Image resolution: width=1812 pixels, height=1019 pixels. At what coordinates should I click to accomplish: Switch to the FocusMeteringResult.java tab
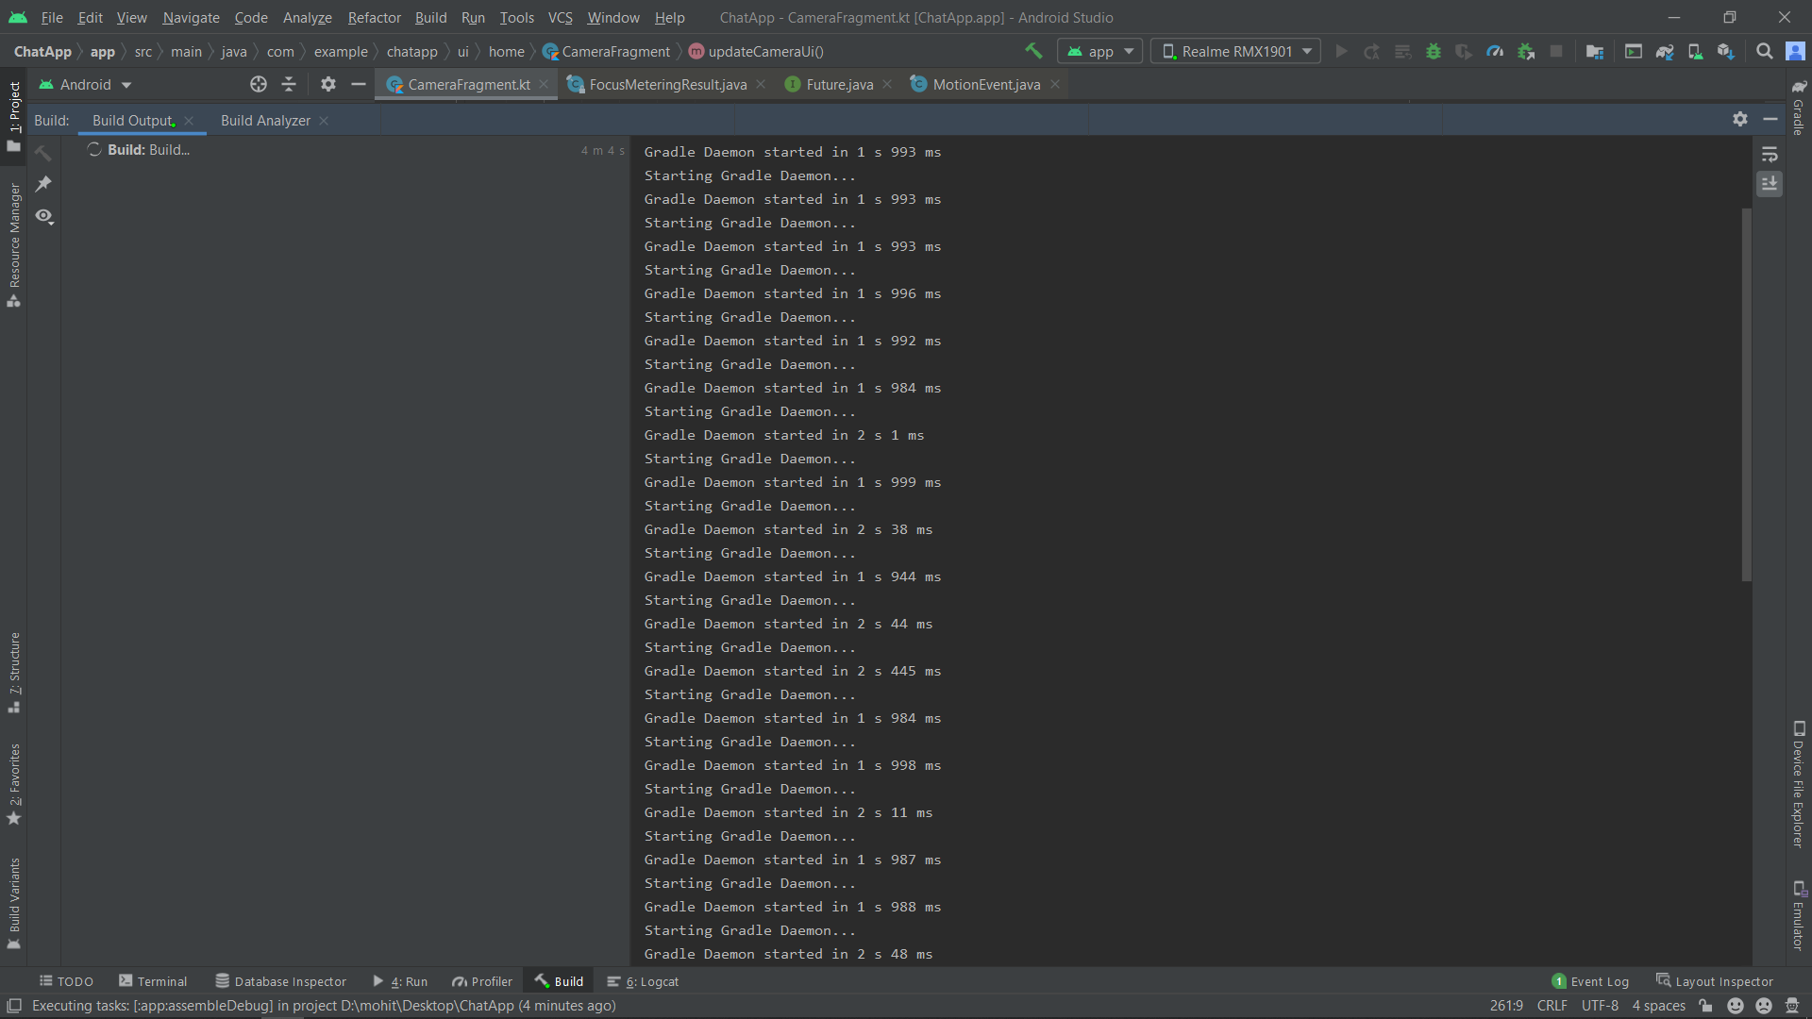tap(667, 84)
